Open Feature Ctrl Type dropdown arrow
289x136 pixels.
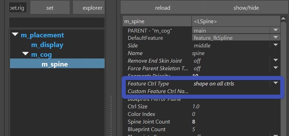pos(276,83)
